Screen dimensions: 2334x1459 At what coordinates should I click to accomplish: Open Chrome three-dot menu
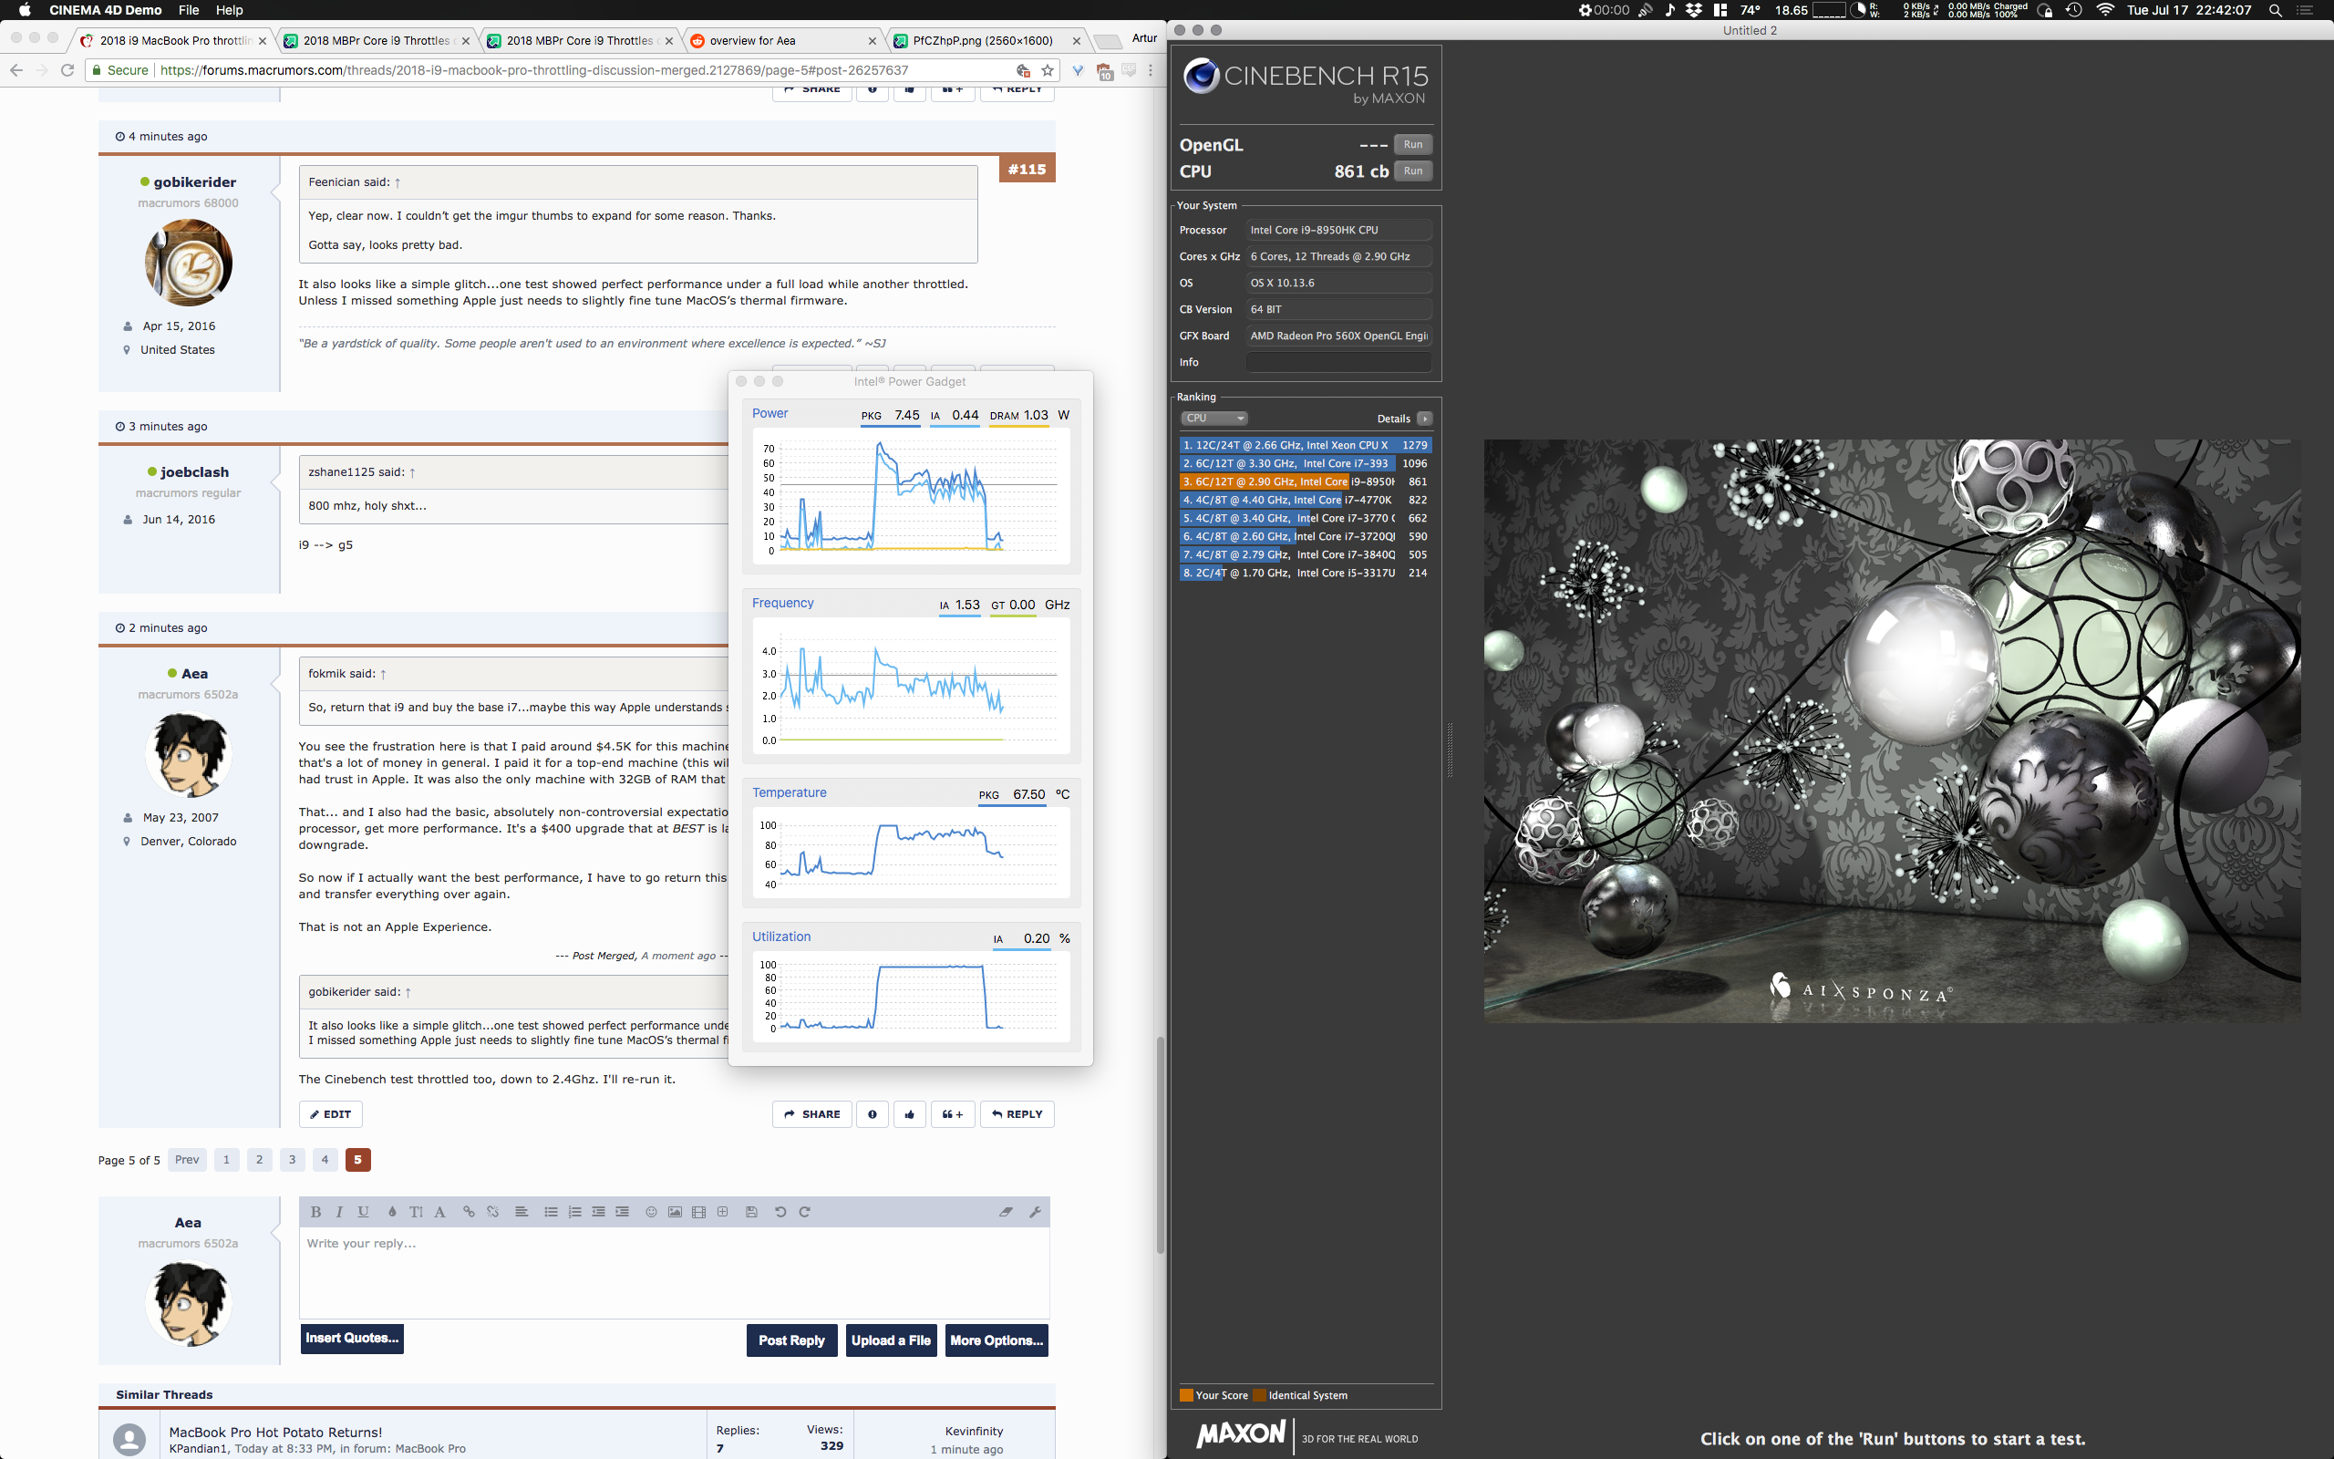[x=1151, y=70]
